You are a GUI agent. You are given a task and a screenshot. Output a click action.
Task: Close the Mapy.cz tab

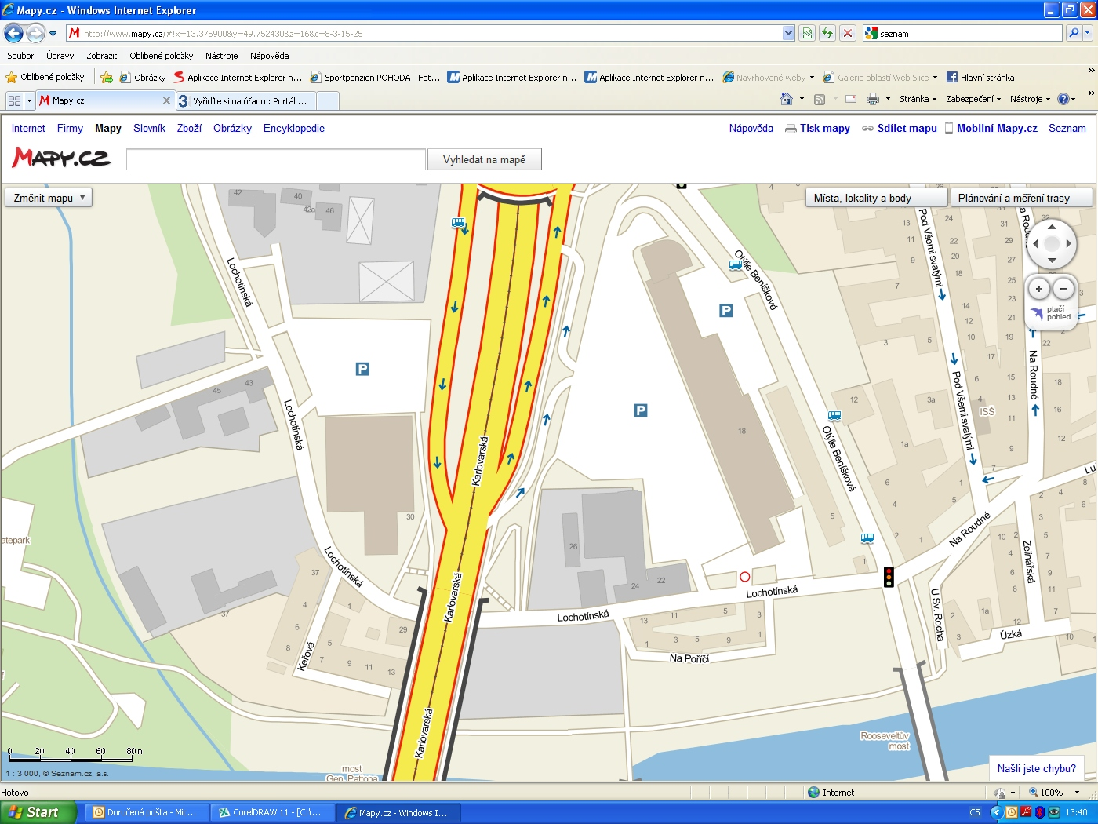tap(166, 100)
